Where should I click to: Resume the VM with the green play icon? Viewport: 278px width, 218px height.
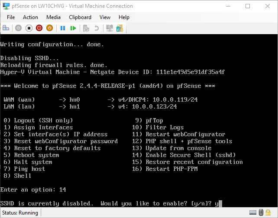point(73,28)
